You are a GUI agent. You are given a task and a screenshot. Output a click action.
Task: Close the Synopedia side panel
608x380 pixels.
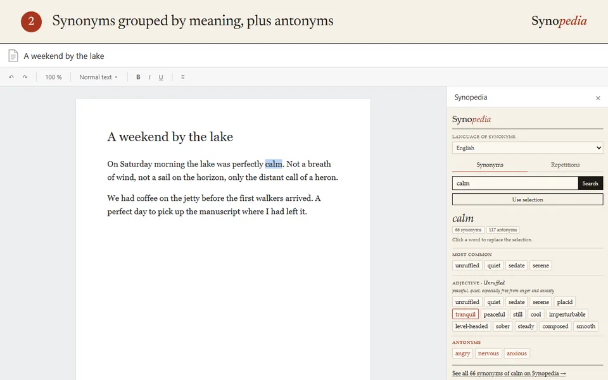pyautogui.click(x=598, y=98)
